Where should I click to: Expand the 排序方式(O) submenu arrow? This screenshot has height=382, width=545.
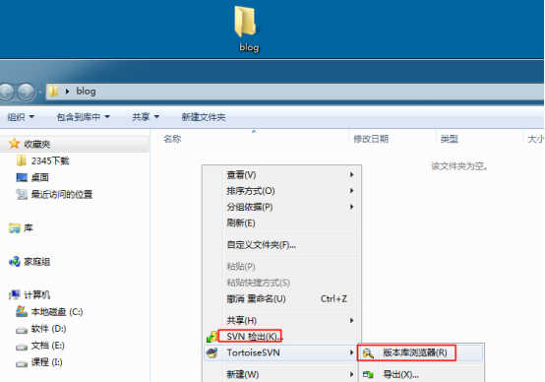click(352, 191)
